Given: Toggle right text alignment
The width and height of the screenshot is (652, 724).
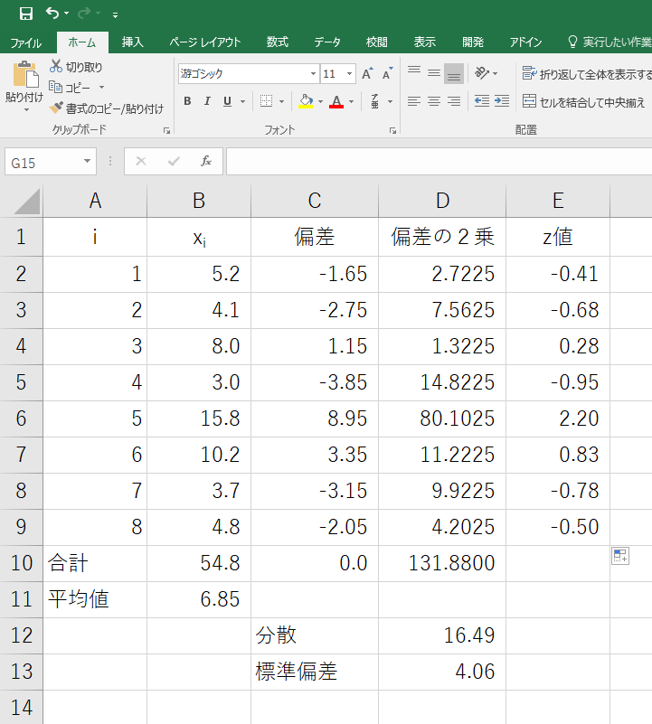Looking at the screenshot, I should point(454,101).
